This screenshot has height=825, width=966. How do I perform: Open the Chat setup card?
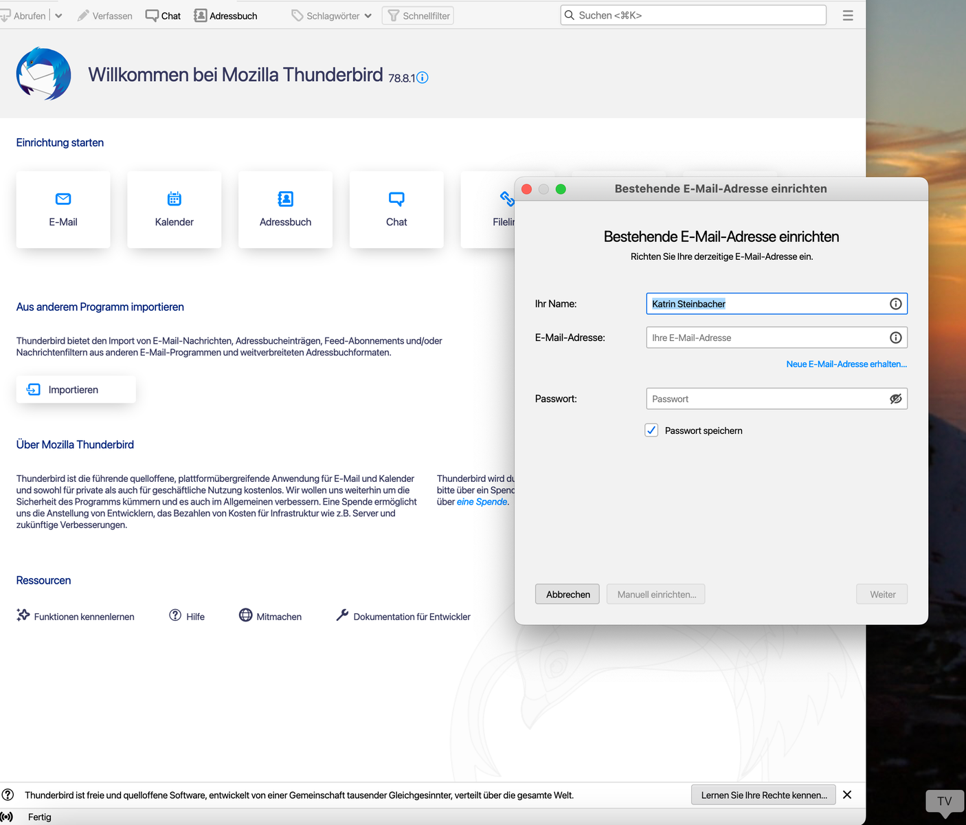coord(396,210)
